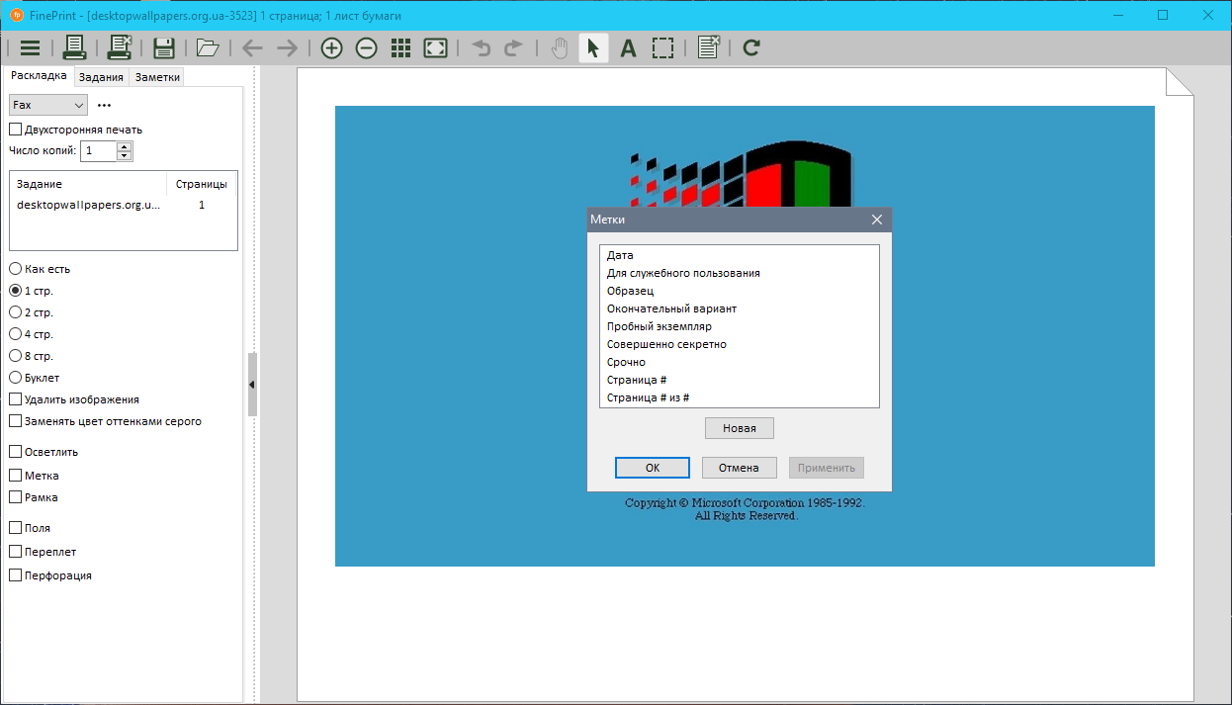Screen dimensions: 1232x705
Task: Select Для служебного пользования stamp
Action: coord(740,273)
